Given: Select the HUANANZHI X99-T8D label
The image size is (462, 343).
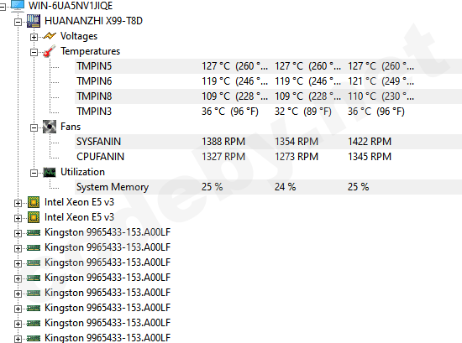Looking at the screenshot, I should click(93, 21).
